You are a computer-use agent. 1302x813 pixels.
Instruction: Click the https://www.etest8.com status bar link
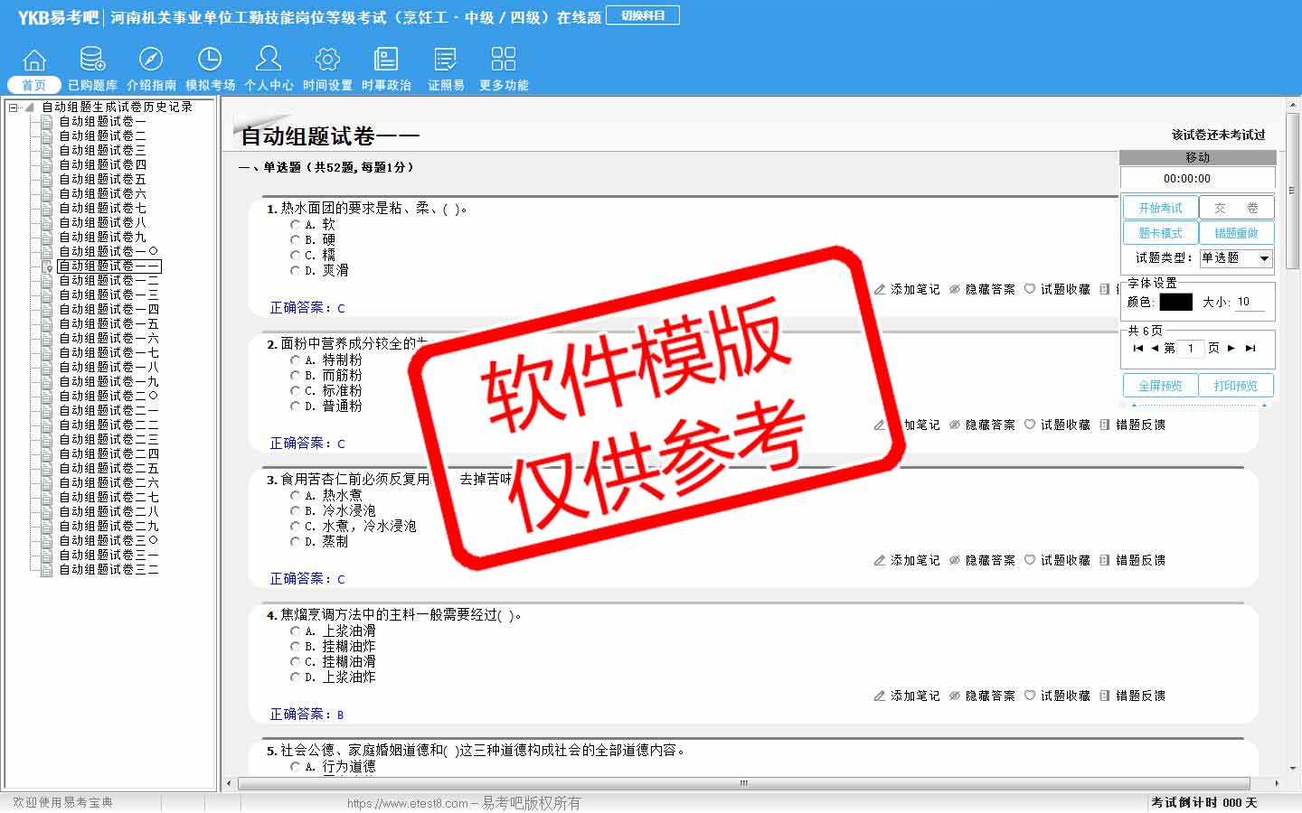[x=408, y=803]
